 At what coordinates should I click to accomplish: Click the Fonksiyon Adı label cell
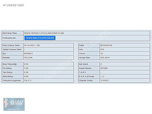pyautogui.click(x=13, y=38)
